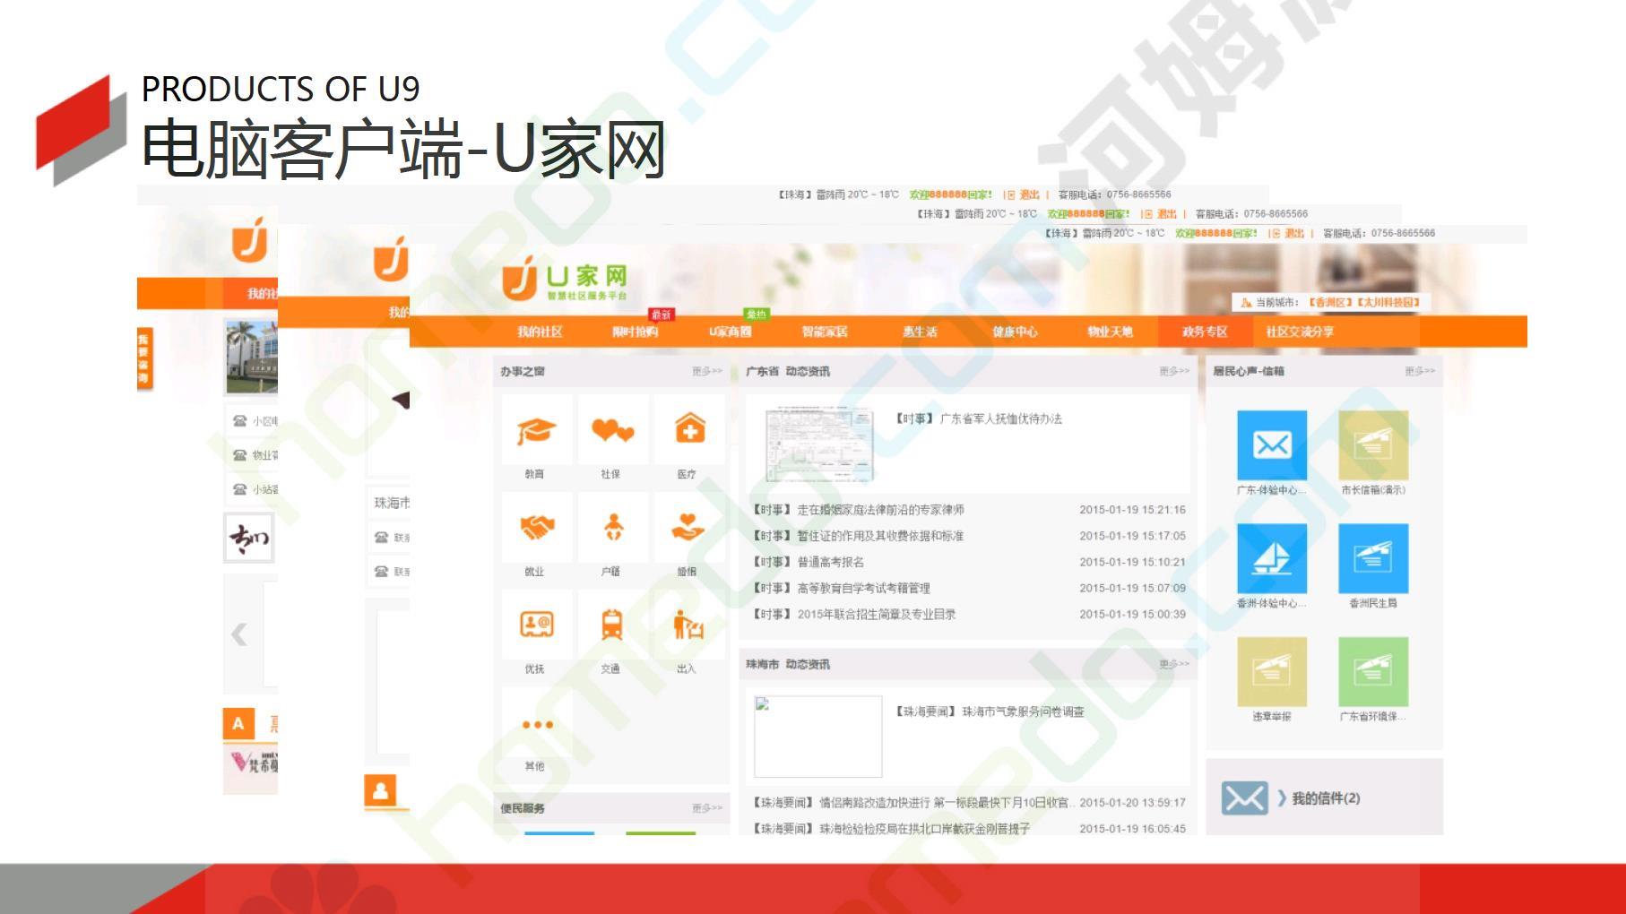Open the 违章举报 mailbox icon
The width and height of the screenshot is (1626, 914).
[x=1272, y=672]
